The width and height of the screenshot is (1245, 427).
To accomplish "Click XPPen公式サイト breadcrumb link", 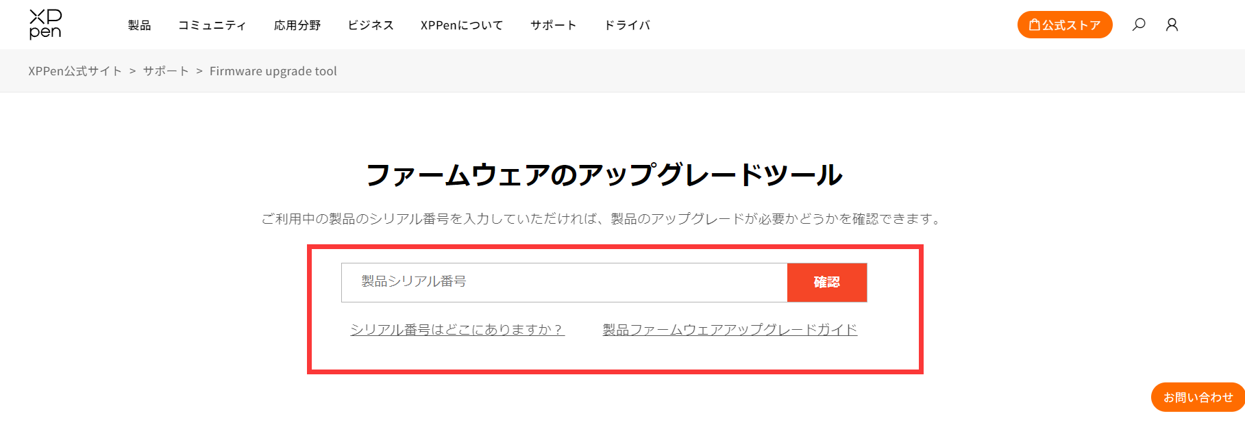I will click(75, 71).
